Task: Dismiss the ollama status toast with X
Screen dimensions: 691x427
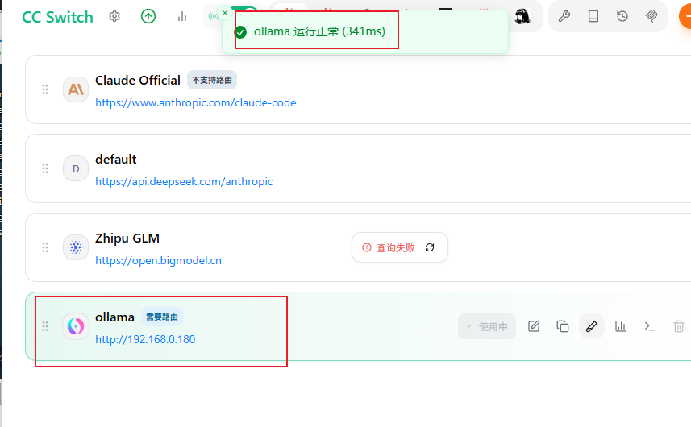Action: (x=225, y=13)
